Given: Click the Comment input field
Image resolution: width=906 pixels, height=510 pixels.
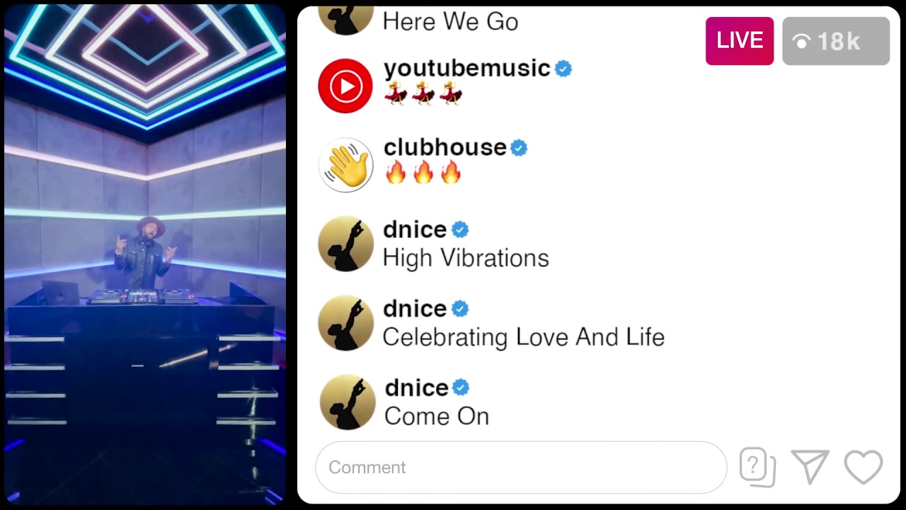Looking at the screenshot, I should click(521, 467).
